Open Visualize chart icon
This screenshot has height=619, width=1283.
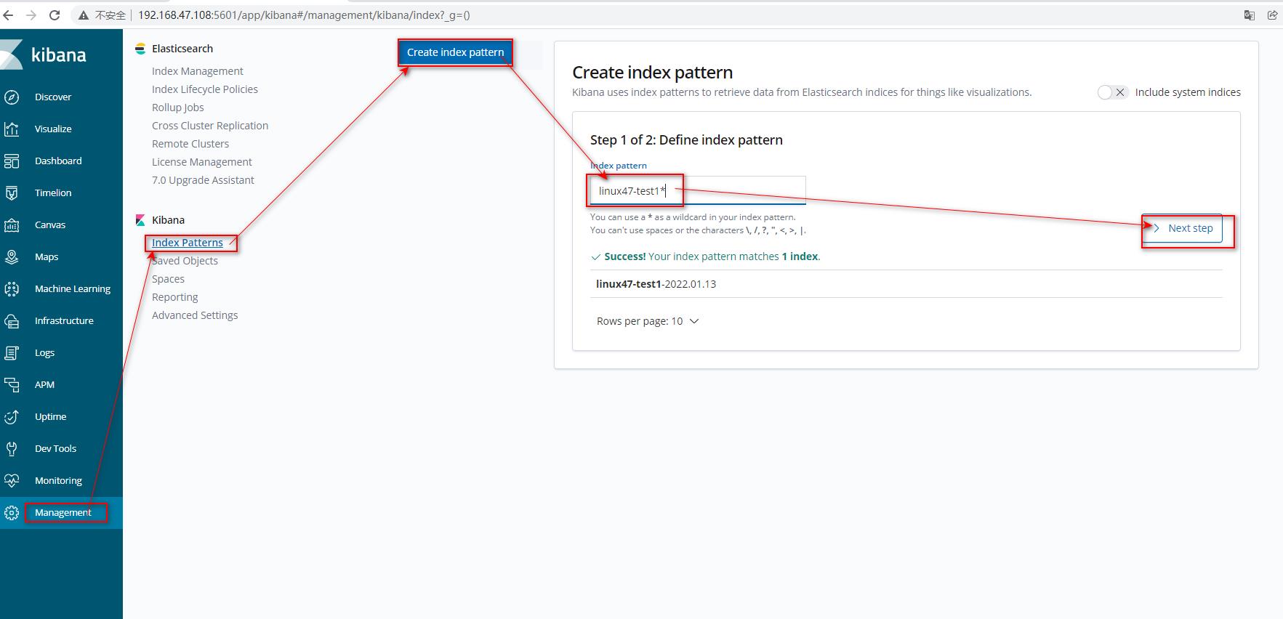(x=12, y=129)
